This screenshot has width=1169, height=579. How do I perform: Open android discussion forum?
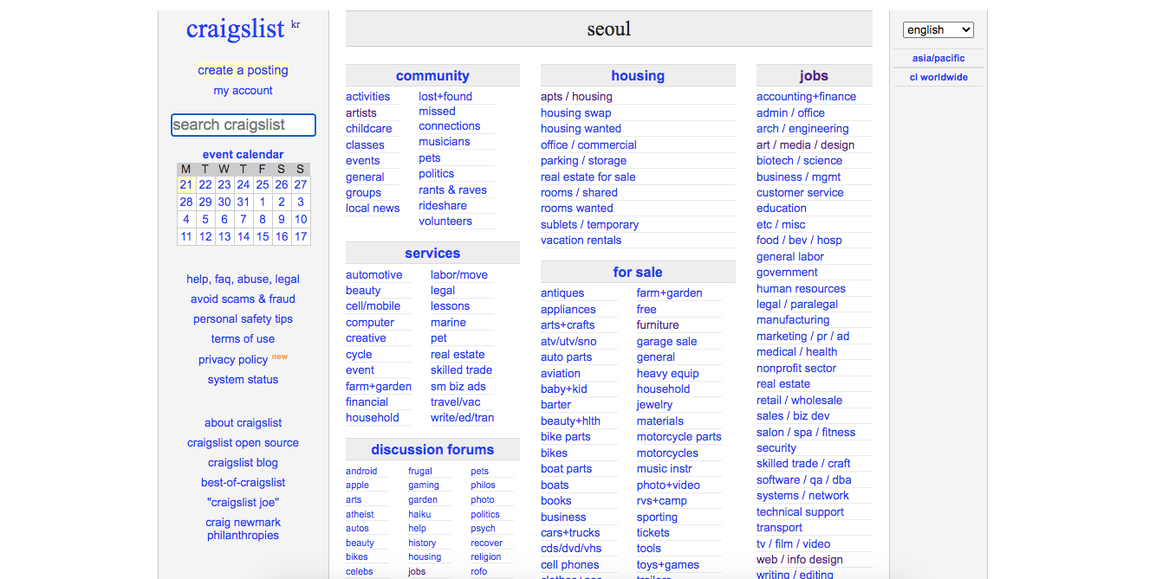point(361,471)
